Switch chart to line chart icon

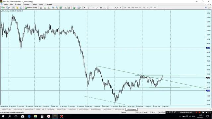point(49,8)
